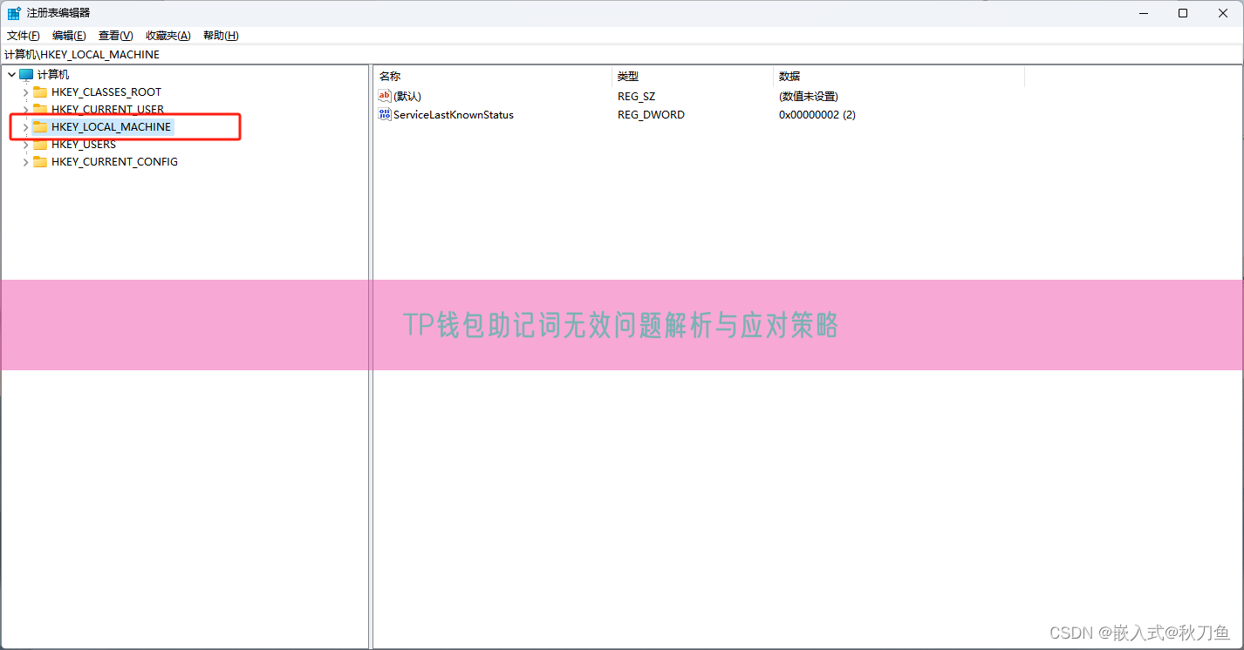Select HKEY_CLASSES_ROOT in the tree
The width and height of the screenshot is (1244, 650).
106,92
